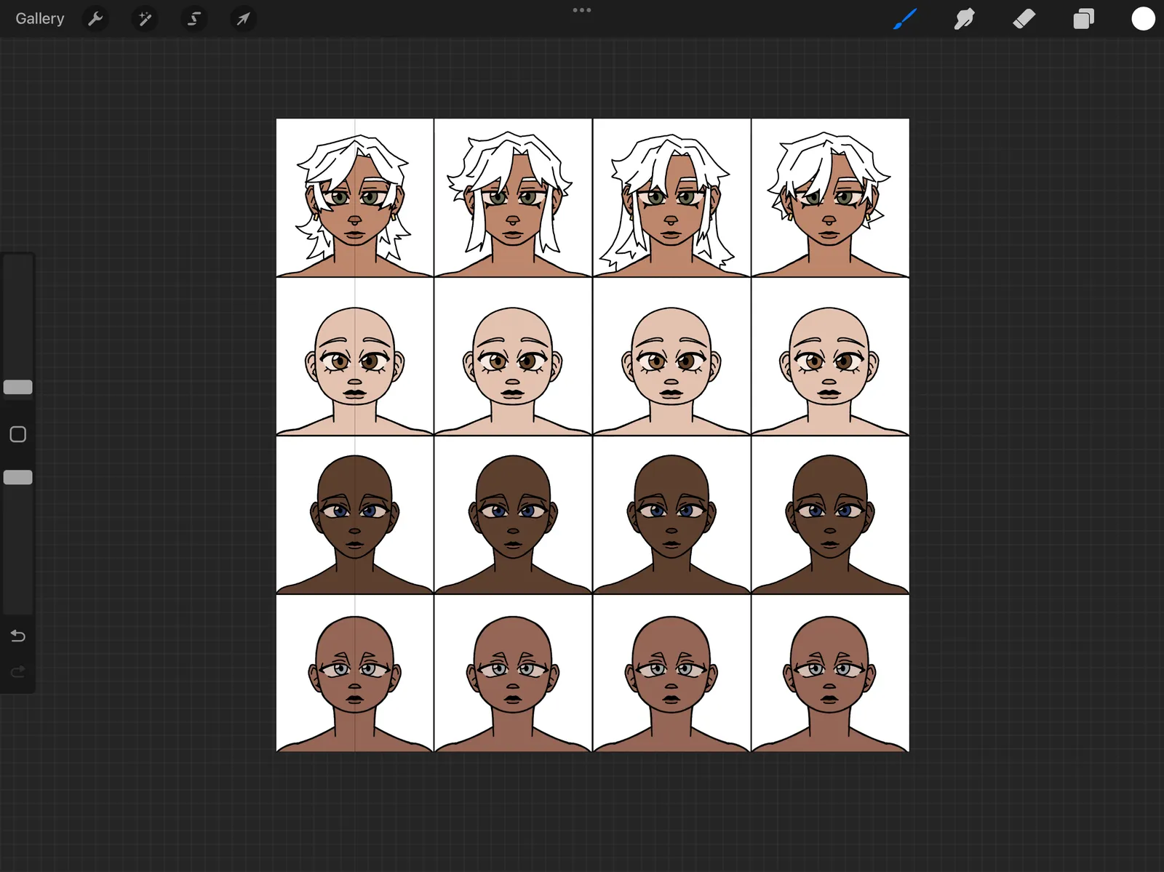Click the brush opacity slider handle

(18, 477)
